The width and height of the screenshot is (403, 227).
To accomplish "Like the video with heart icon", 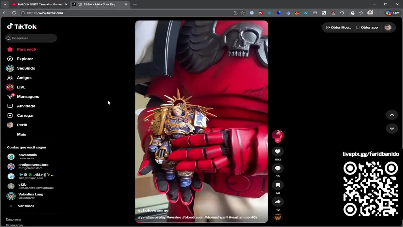I will click(278, 152).
